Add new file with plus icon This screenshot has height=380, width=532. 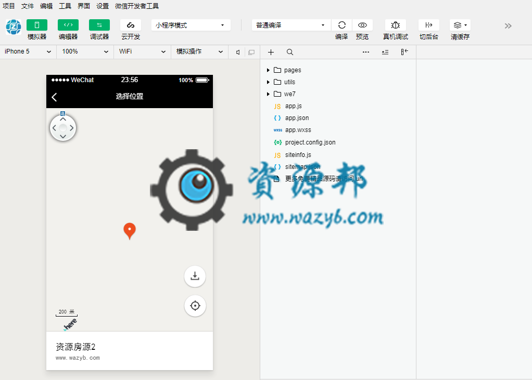(271, 52)
